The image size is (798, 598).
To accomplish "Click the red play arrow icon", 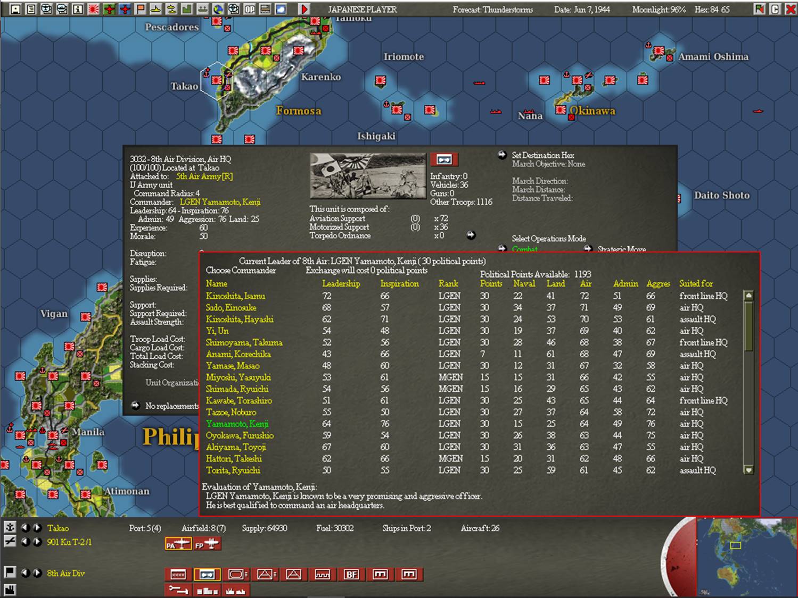I will (x=304, y=9).
